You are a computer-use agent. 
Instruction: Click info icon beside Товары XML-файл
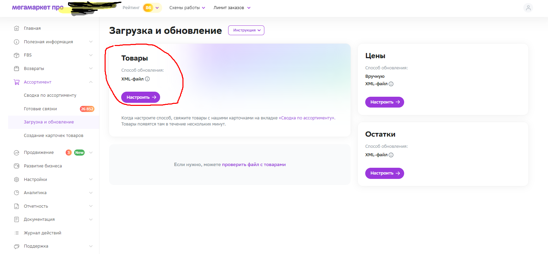147,79
